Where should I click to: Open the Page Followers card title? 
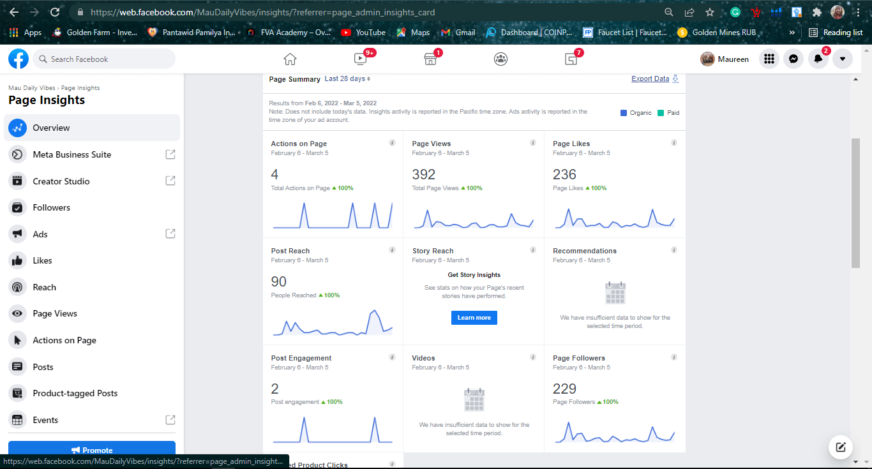point(579,358)
